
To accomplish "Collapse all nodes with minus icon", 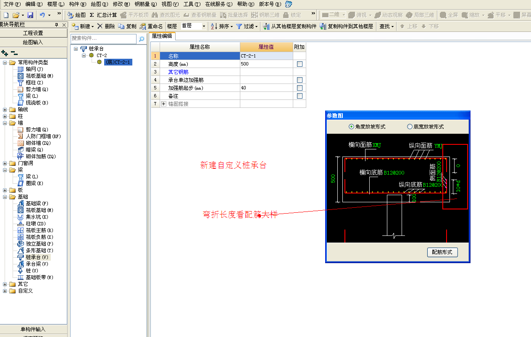I will click(x=14, y=53).
